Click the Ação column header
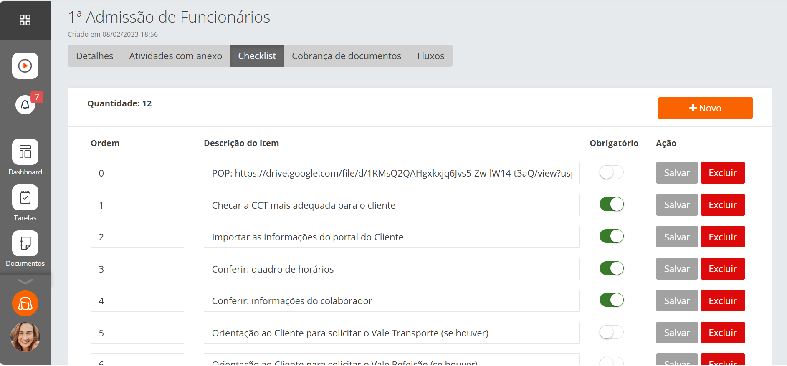Image resolution: width=787 pixels, height=366 pixels. tap(666, 143)
